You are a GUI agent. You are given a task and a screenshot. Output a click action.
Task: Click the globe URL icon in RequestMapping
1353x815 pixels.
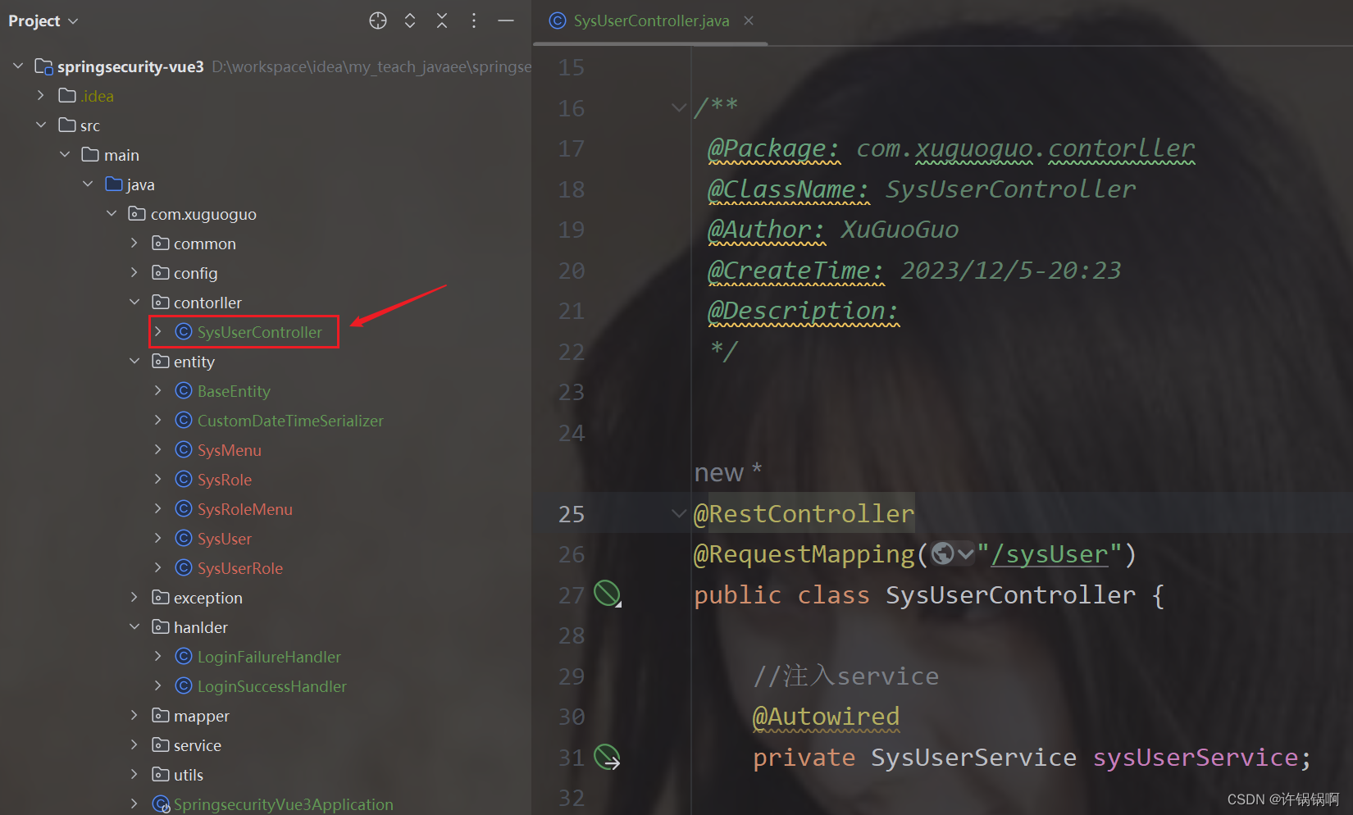(943, 554)
